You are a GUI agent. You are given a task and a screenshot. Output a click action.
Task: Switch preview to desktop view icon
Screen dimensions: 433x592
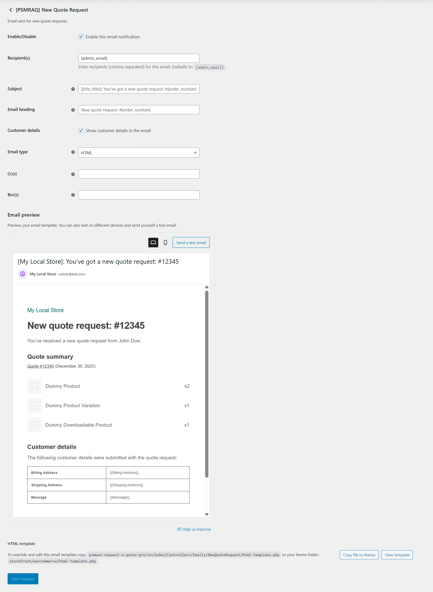pyautogui.click(x=153, y=243)
